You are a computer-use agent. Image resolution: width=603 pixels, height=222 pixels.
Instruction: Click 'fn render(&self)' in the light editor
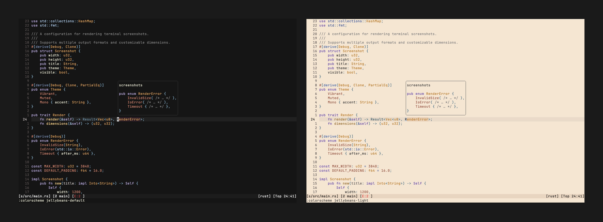point(345,119)
